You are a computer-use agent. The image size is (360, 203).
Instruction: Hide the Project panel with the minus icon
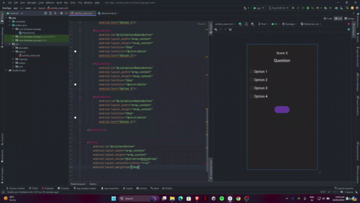66,14
